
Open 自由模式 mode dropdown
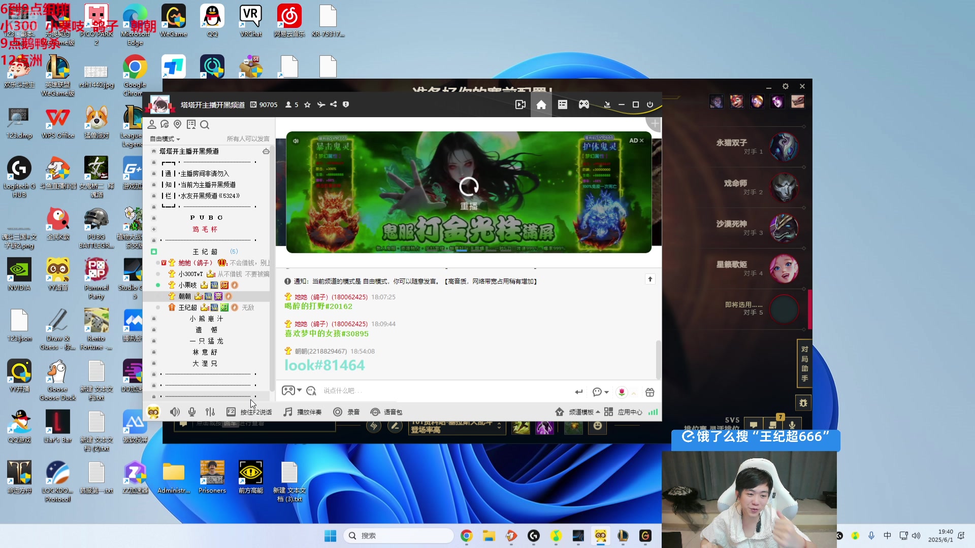pyautogui.click(x=165, y=139)
